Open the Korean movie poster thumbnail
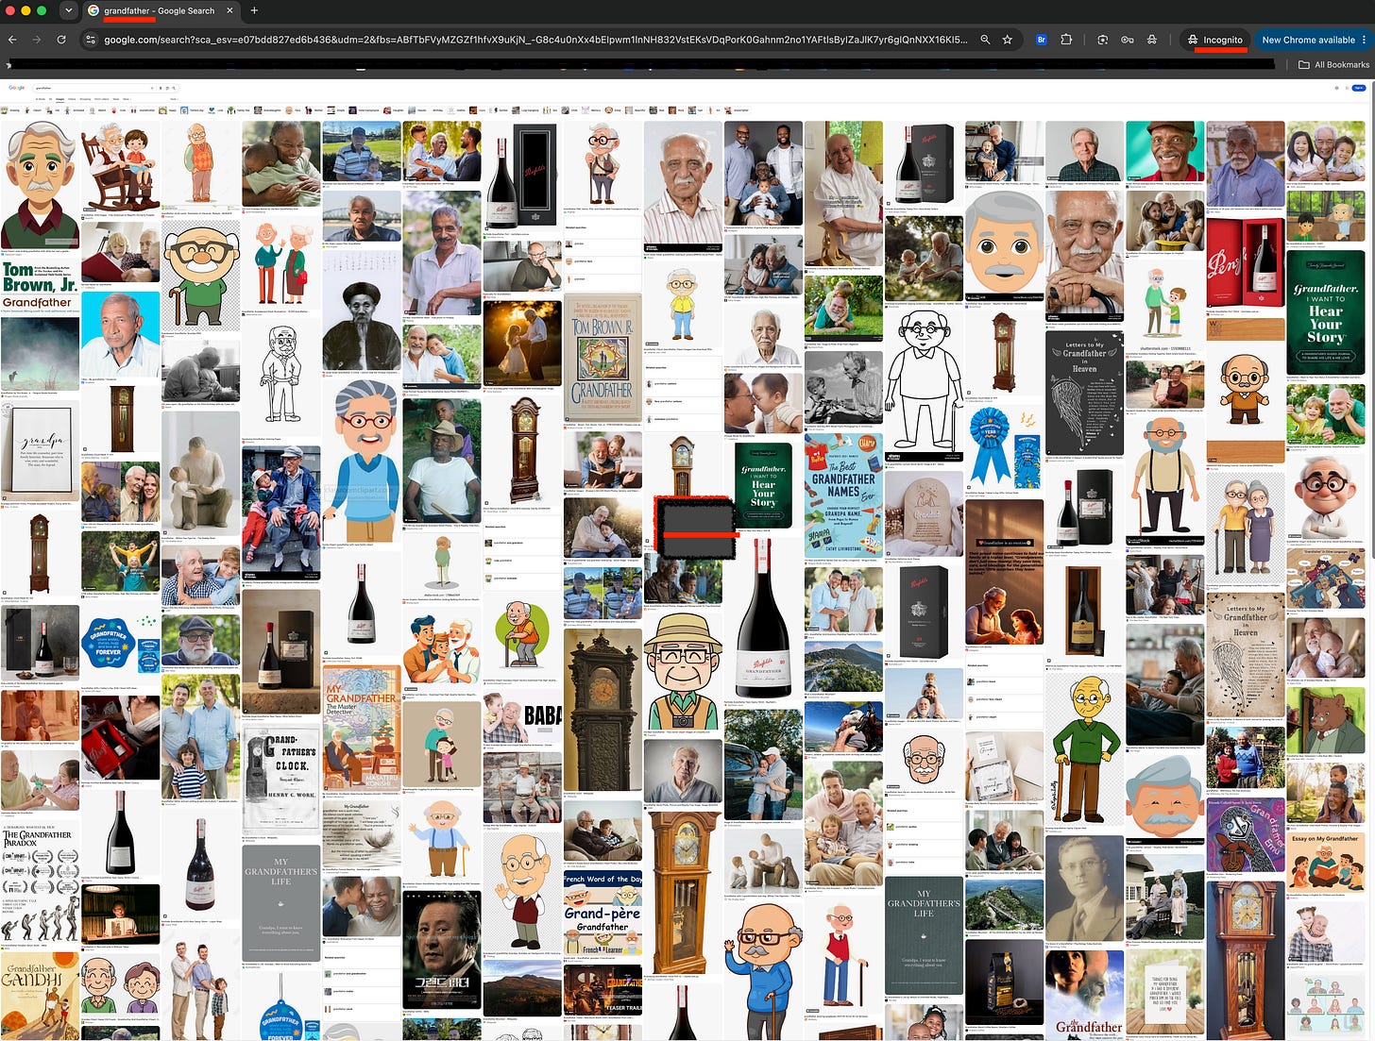 click(x=441, y=949)
